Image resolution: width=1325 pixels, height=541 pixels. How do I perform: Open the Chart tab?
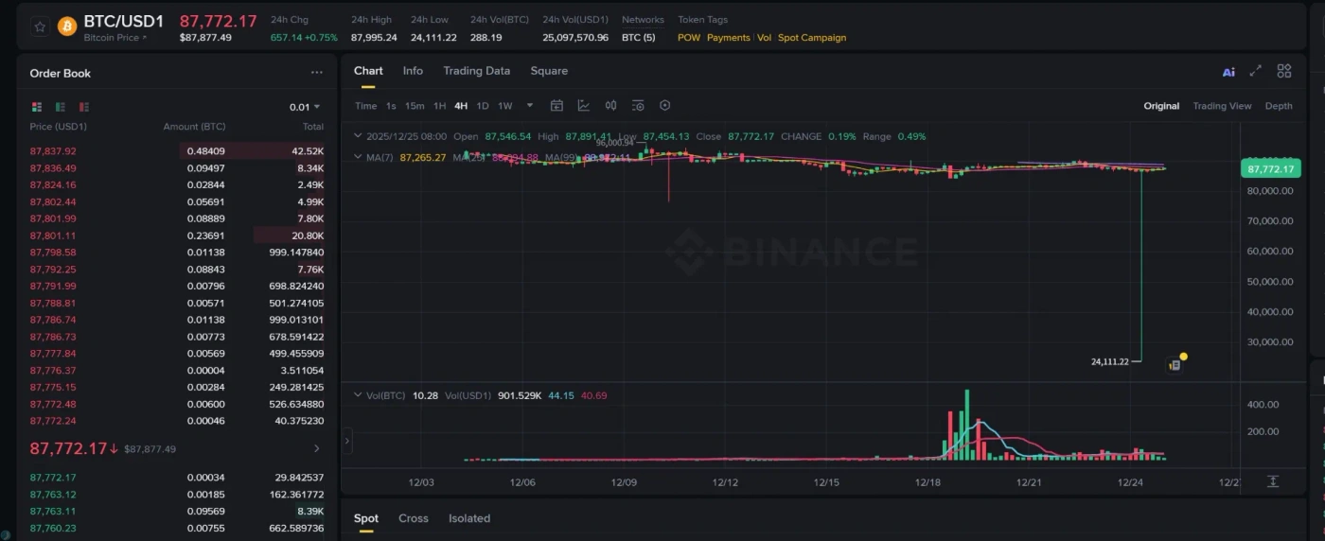tap(368, 71)
